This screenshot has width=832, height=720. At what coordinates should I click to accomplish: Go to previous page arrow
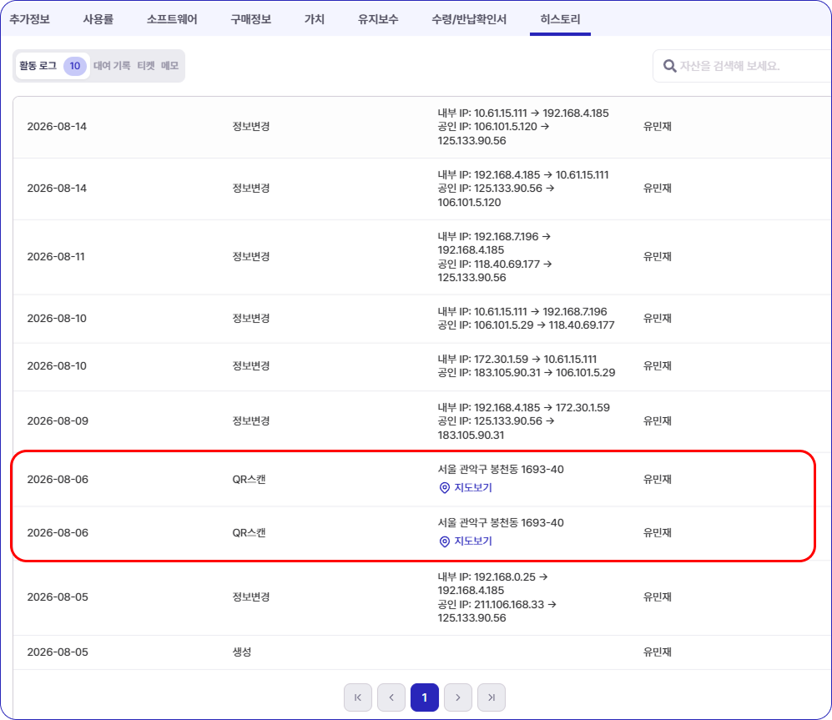[391, 697]
